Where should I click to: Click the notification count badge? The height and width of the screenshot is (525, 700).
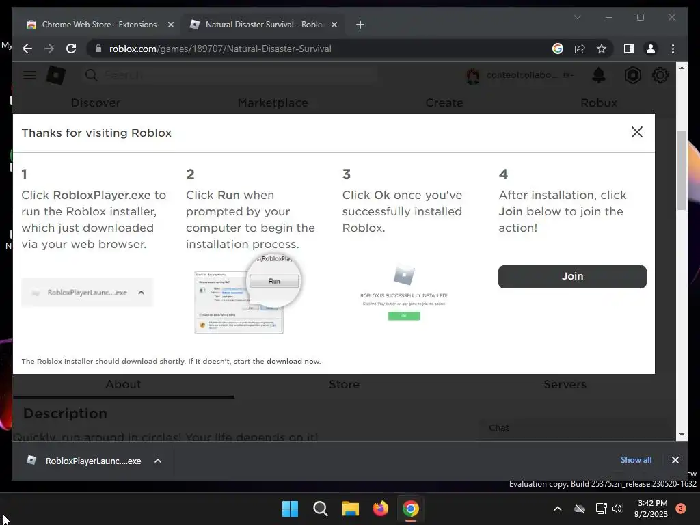coord(681,509)
